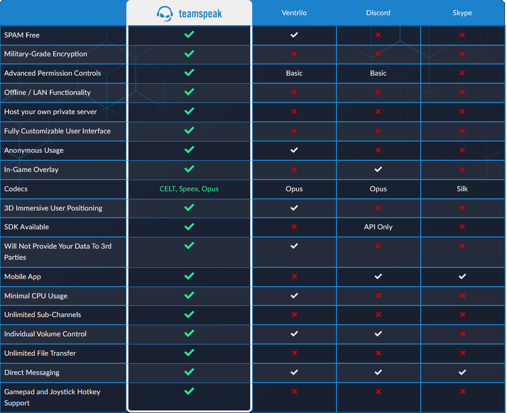The image size is (507, 413).
Task: Click 'Will Not Provide Your Data To 3rd Parties'
Action: [x=58, y=252]
